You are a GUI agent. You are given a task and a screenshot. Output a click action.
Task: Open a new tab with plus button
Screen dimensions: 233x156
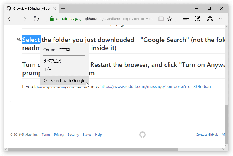(x=63, y=9)
